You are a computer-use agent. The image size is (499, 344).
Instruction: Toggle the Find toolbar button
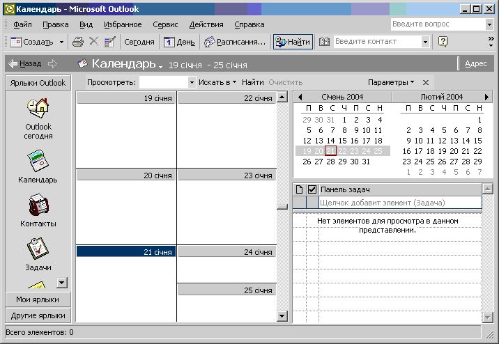[293, 42]
